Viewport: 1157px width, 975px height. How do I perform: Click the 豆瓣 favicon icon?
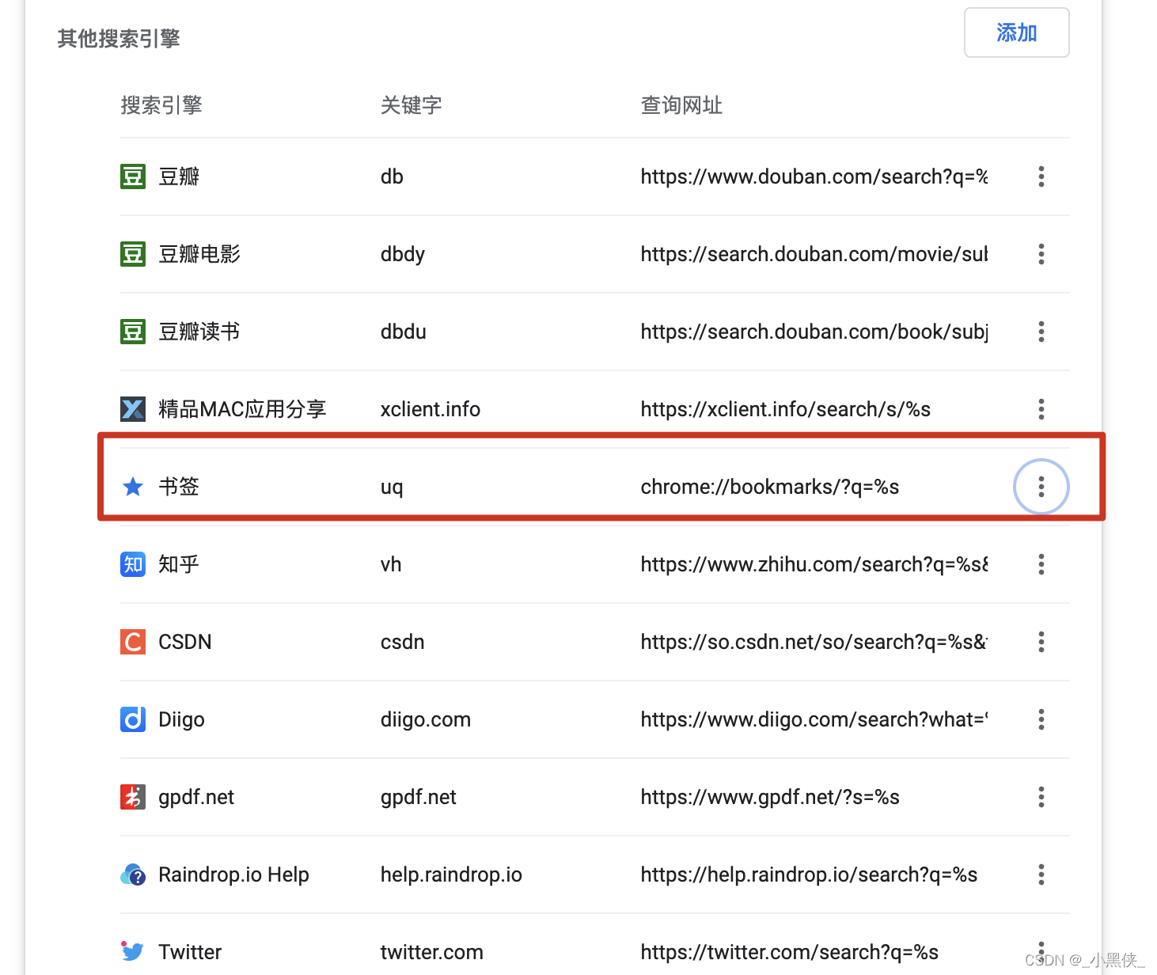133,176
